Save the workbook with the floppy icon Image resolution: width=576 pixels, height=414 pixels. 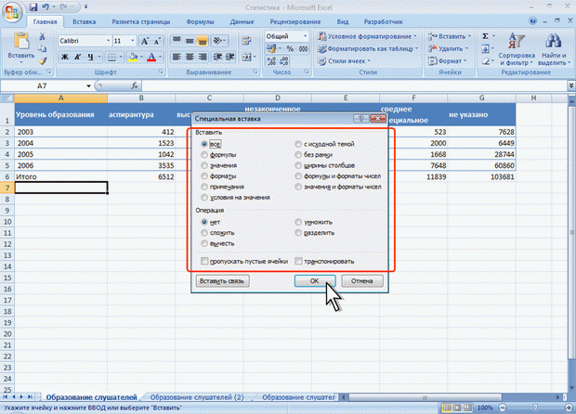33,6
